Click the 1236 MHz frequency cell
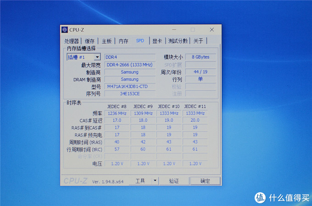This screenshot has width=312, height=206. click(x=117, y=114)
